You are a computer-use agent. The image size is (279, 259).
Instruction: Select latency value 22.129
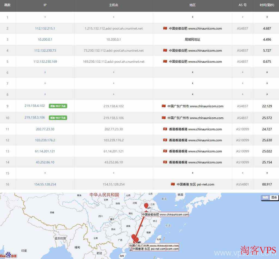pos(267,106)
